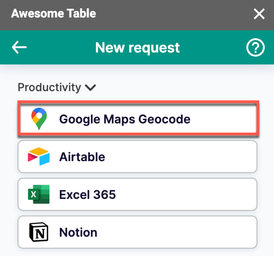
Task: Choose the Airtable connector
Action: pos(137,157)
